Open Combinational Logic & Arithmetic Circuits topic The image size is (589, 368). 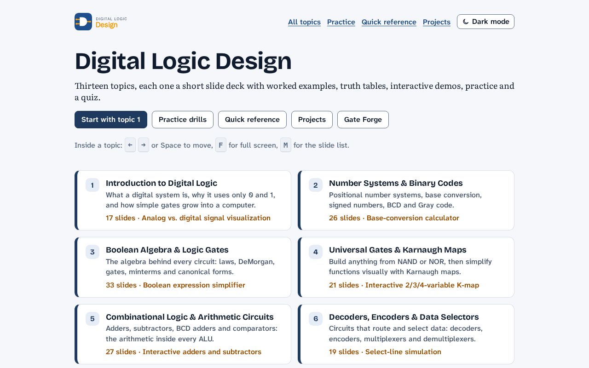(x=183, y=334)
